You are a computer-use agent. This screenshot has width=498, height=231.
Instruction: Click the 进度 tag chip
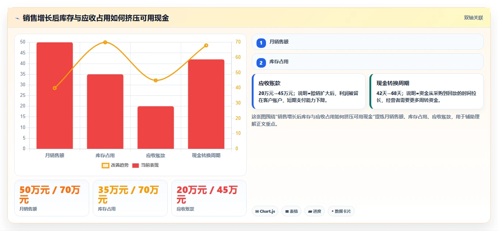(x=315, y=211)
